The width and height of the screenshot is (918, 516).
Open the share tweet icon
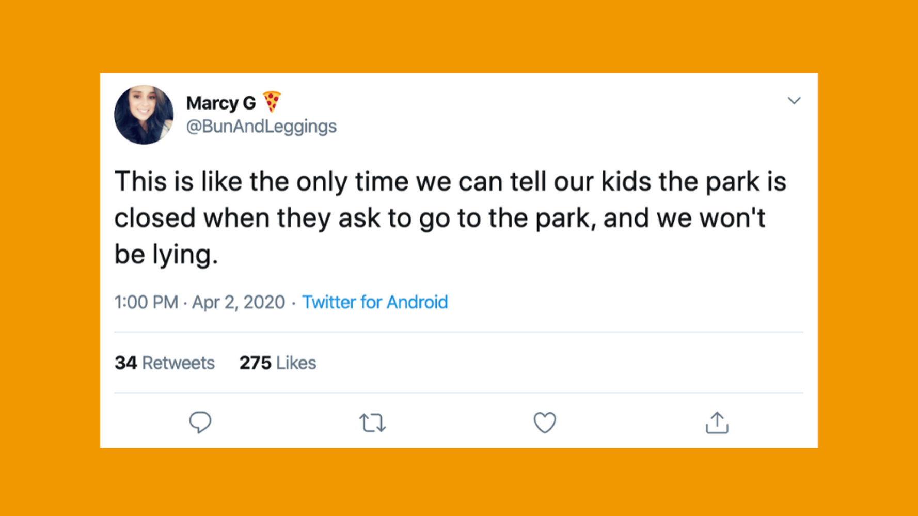[x=717, y=423]
